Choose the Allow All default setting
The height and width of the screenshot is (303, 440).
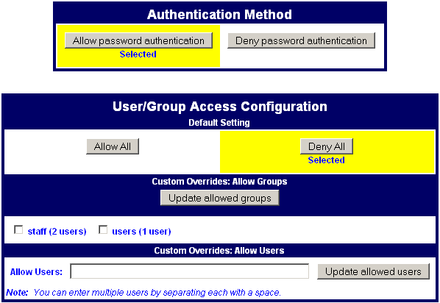[113, 146]
